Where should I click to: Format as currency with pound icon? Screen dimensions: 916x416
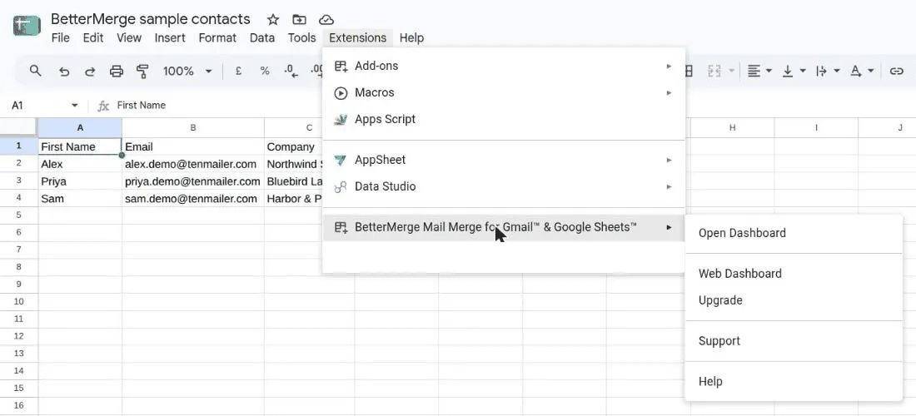click(238, 72)
